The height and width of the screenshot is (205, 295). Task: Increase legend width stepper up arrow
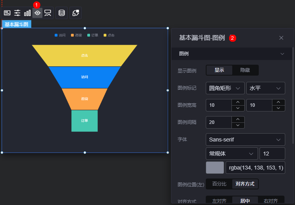coord(238,102)
